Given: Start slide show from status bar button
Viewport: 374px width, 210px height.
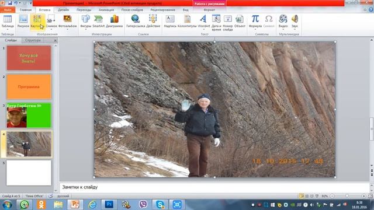Looking at the screenshot, I should (x=317, y=196).
